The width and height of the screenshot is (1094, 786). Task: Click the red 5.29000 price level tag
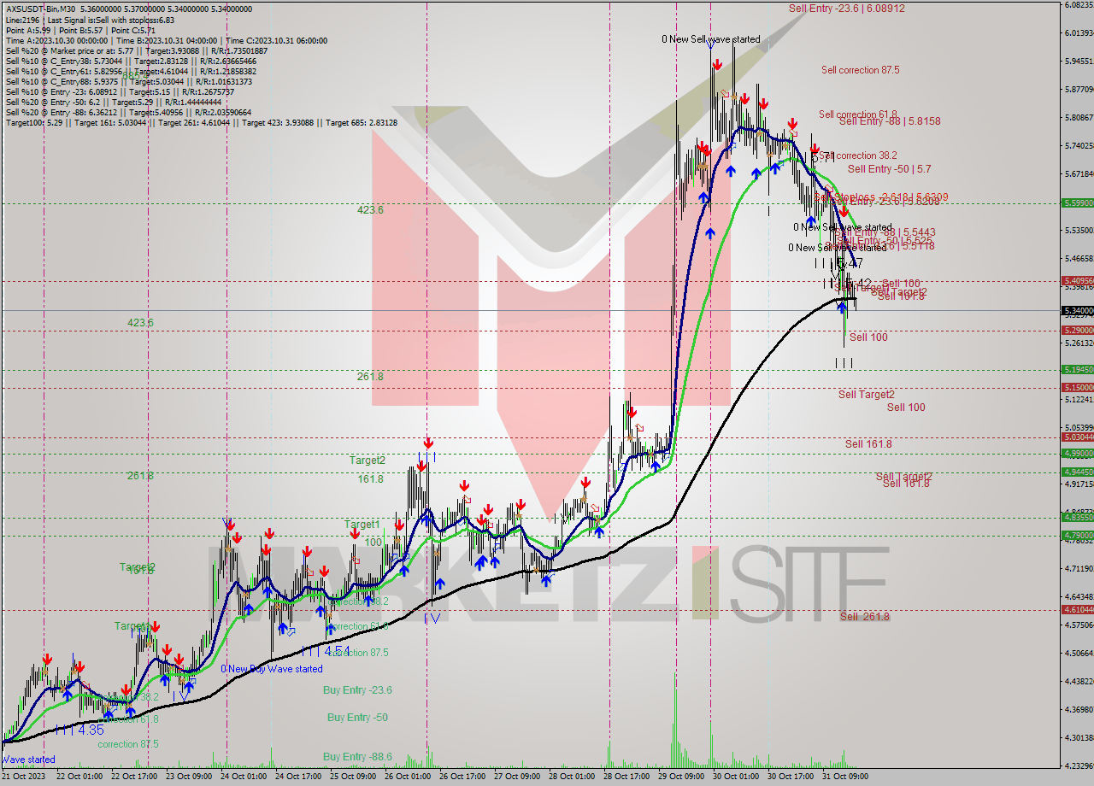1077,330
